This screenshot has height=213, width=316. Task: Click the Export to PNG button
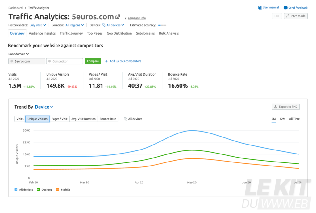(x=286, y=107)
